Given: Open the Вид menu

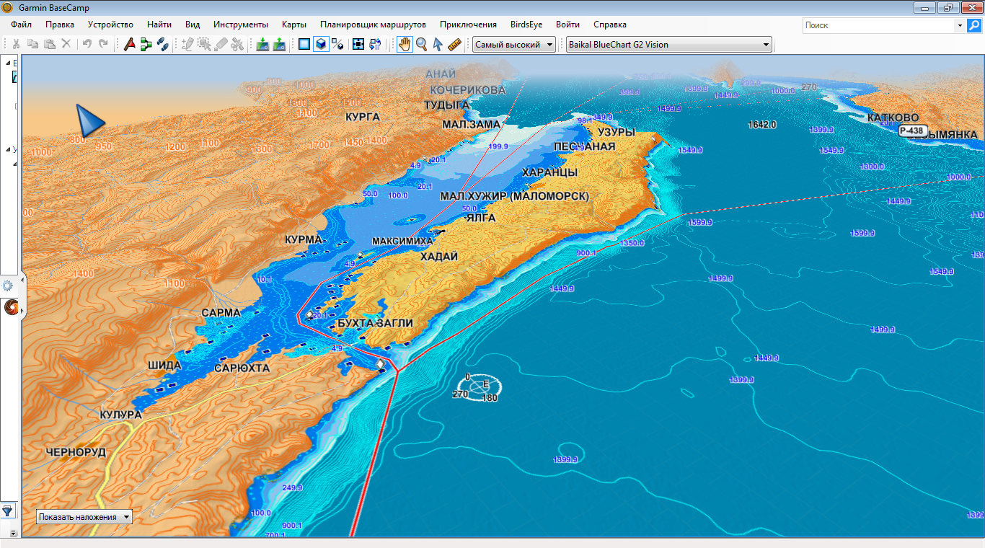Looking at the screenshot, I should 193,25.
